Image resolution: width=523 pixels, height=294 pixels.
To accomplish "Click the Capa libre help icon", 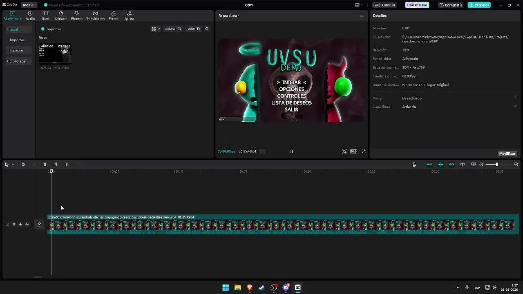I will pos(516,107).
